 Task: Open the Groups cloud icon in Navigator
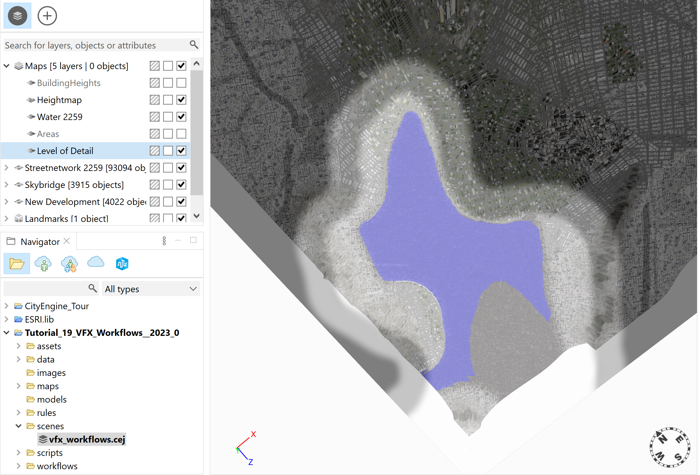[69, 263]
